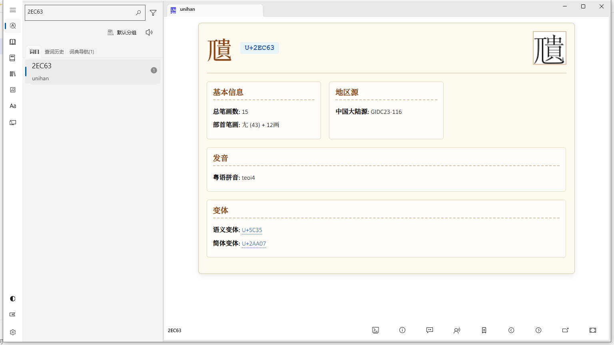
Task: Follow the U+5C35 semantic variant link
Action: point(252,230)
